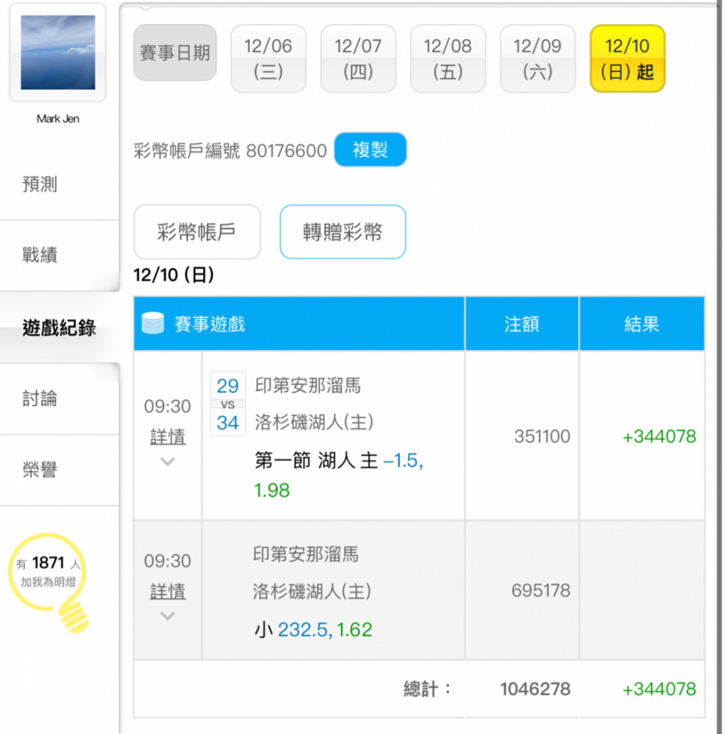Expand details chevron for second 09:30 game
Image resolution: width=727 pixels, height=734 pixels.
[x=168, y=617]
